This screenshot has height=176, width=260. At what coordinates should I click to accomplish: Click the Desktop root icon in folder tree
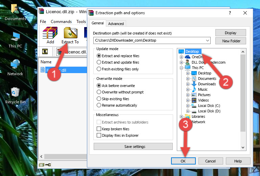(x=181, y=51)
